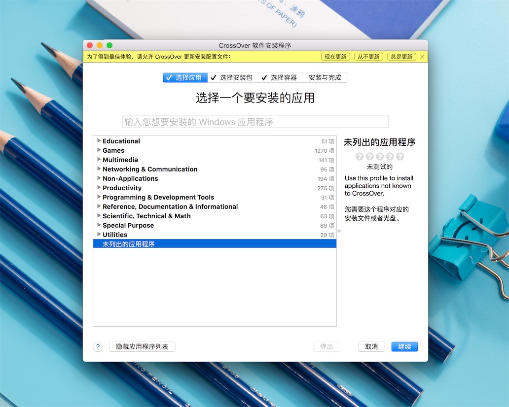
Task: Select the Productivity row label
Action: click(122, 188)
